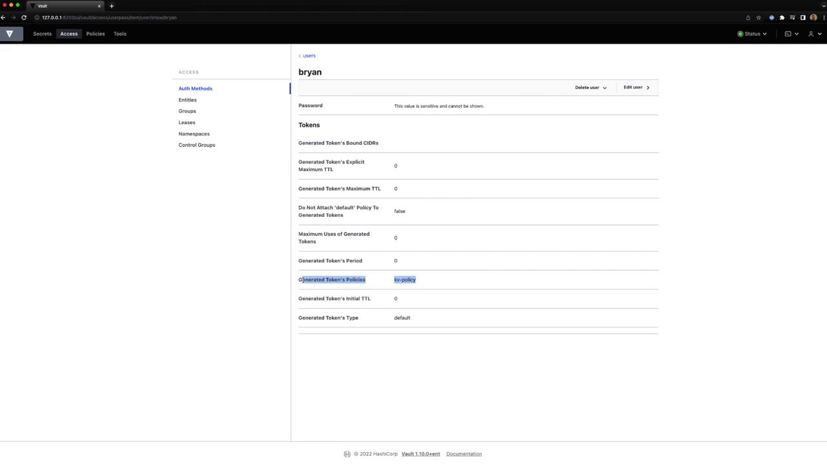Open the Delete user dropdown

tap(591, 87)
